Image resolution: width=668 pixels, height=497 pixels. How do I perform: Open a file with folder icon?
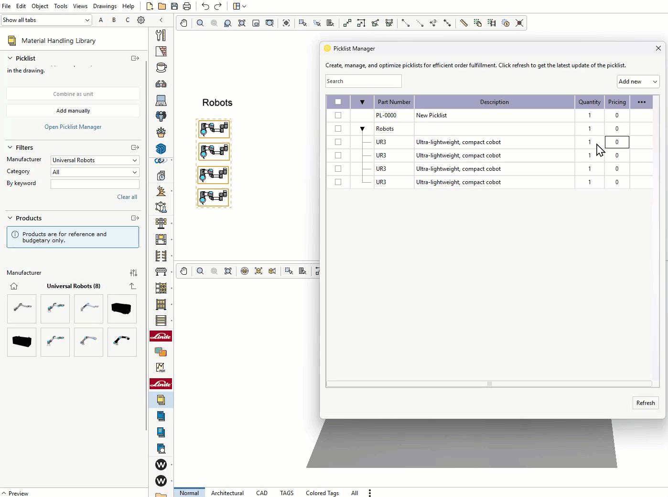pos(162,6)
